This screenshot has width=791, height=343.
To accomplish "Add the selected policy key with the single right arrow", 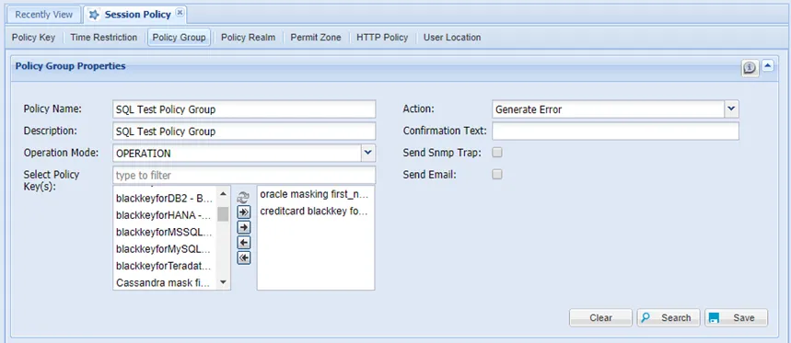I will [244, 228].
